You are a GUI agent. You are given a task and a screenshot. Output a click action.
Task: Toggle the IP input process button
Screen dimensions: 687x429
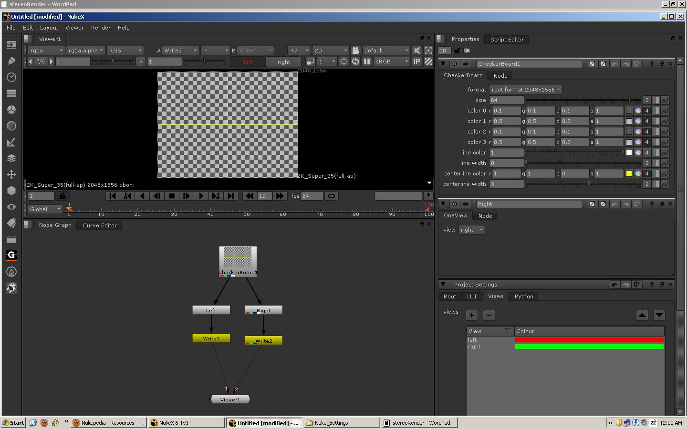pos(416,61)
